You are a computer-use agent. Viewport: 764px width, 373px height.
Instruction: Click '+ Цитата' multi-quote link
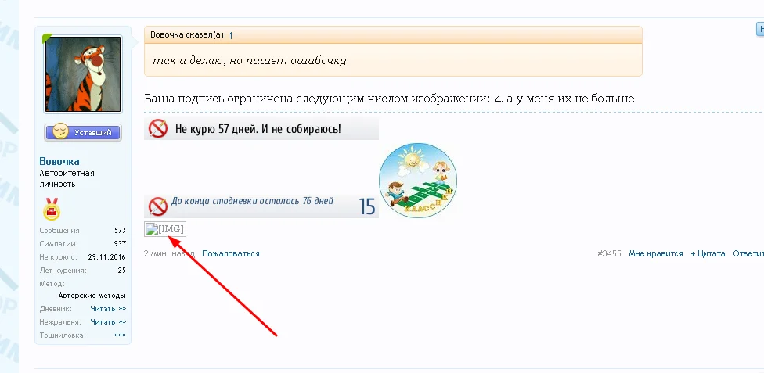[708, 253]
